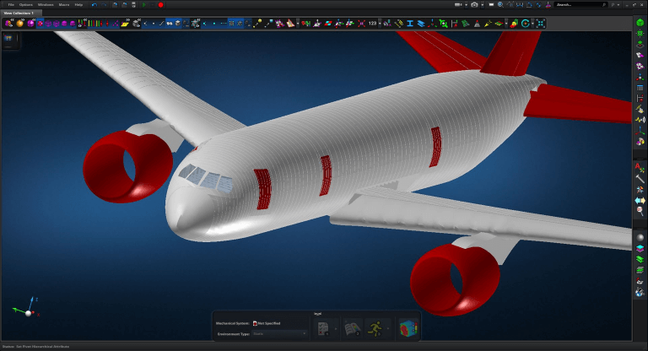Open the Options menu
The height and width of the screenshot is (351, 648).
[25, 4]
